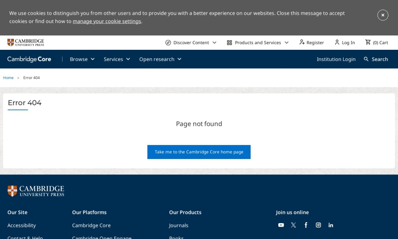The width and height of the screenshot is (398, 239).
Task: Expand the Discover Content chevron
Action: (x=215, y=43)
